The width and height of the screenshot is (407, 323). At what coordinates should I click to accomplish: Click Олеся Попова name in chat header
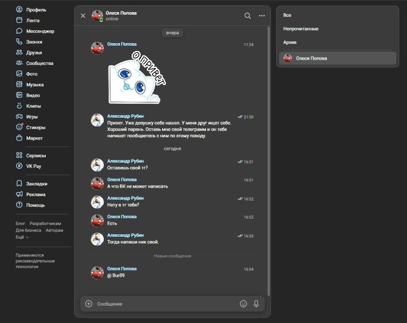pyautogui.click(x=121, y=13)
